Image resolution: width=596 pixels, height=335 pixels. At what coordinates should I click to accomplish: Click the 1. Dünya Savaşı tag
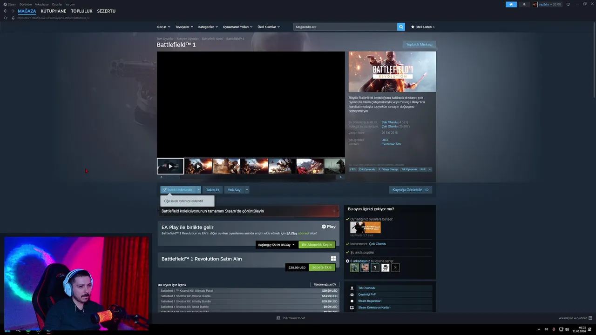pos(388,169)
